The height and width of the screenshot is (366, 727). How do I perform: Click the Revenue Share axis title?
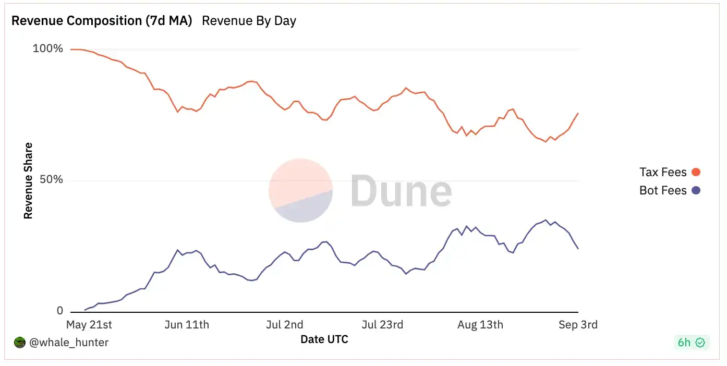28,180
